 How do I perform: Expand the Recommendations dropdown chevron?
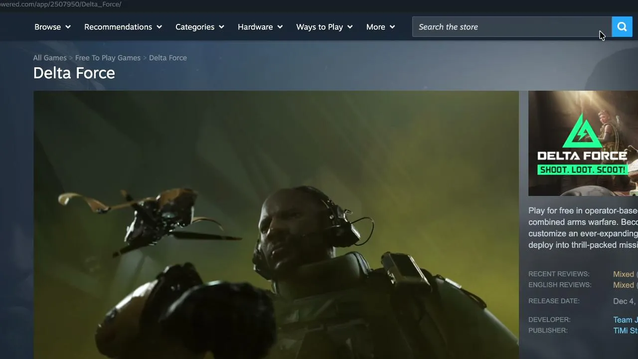159,27
